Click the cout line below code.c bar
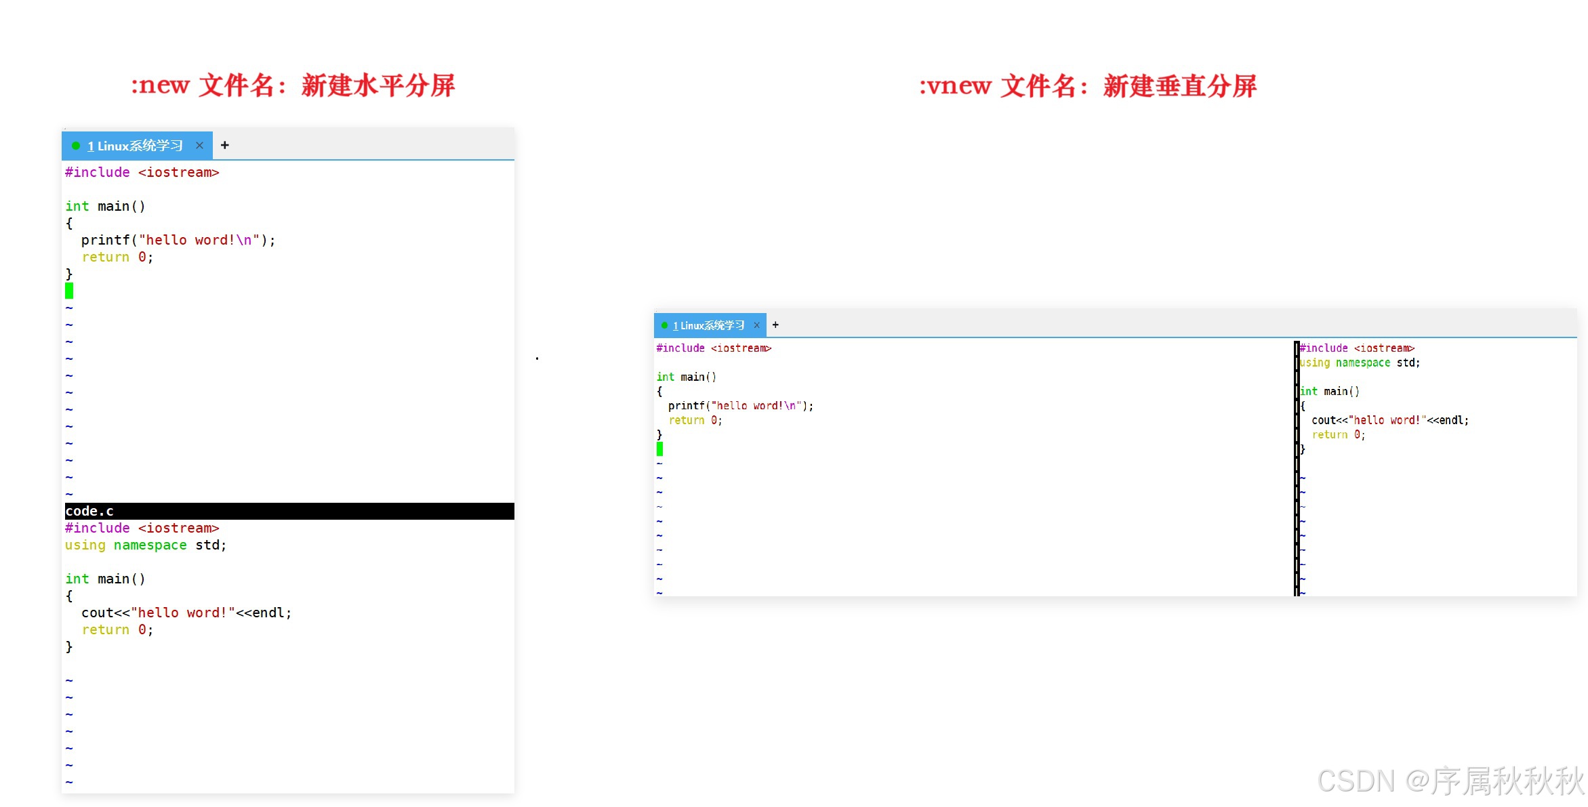This screenshot has width=1588, height=807. [x=186, y=613]
